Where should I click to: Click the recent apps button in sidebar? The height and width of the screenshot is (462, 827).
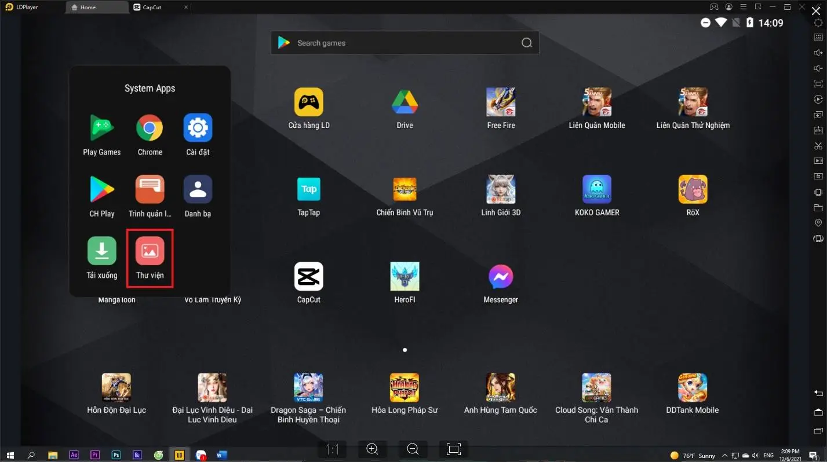tap(818, 431)
